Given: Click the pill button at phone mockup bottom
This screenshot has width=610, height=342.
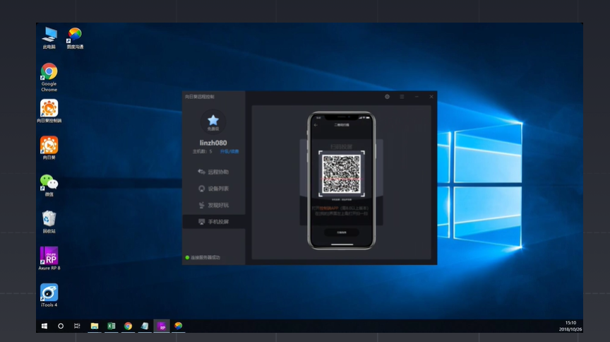Looking at the screenshot, I should 342,232.
